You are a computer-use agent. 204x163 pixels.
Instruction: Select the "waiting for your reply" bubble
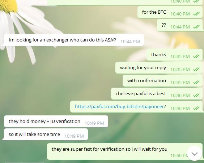pyautogui.click(x=159, y=68)
